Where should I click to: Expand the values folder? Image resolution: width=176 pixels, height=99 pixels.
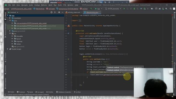12,44
